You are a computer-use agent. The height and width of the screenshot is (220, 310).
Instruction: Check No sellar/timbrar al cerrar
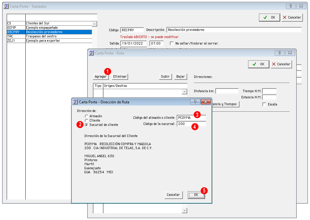[x=172, y=43]
